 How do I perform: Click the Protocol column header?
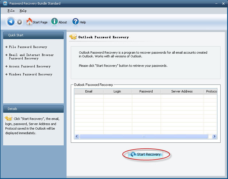[211, 91]
